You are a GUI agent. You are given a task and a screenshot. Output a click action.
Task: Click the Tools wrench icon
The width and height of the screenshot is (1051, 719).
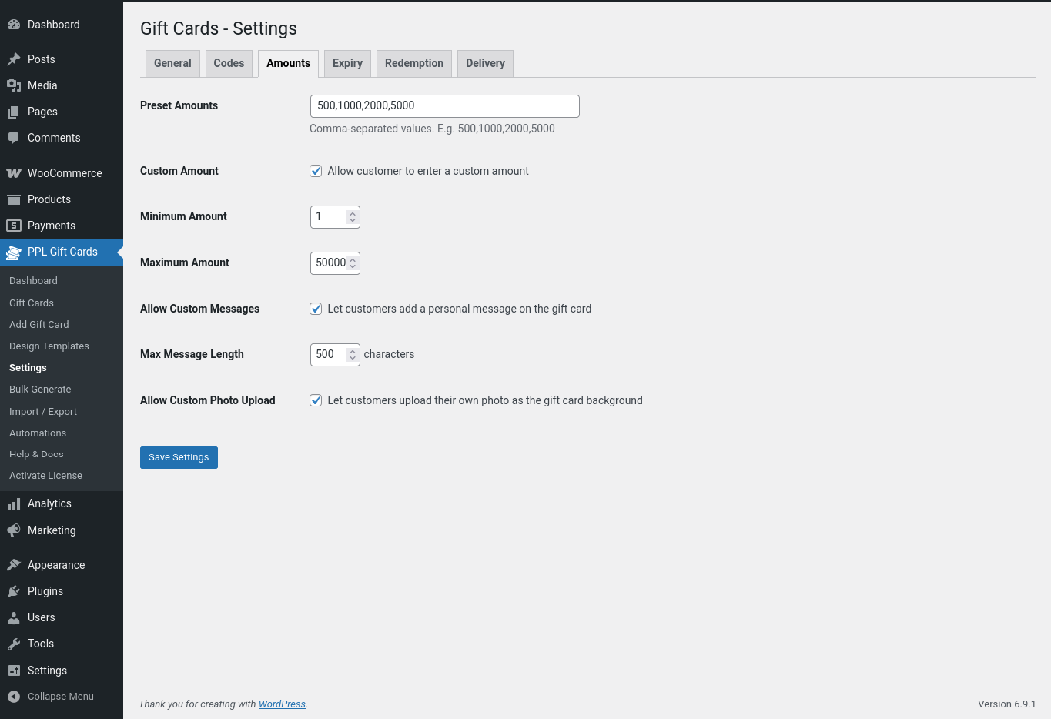click(x=14, y=644)
